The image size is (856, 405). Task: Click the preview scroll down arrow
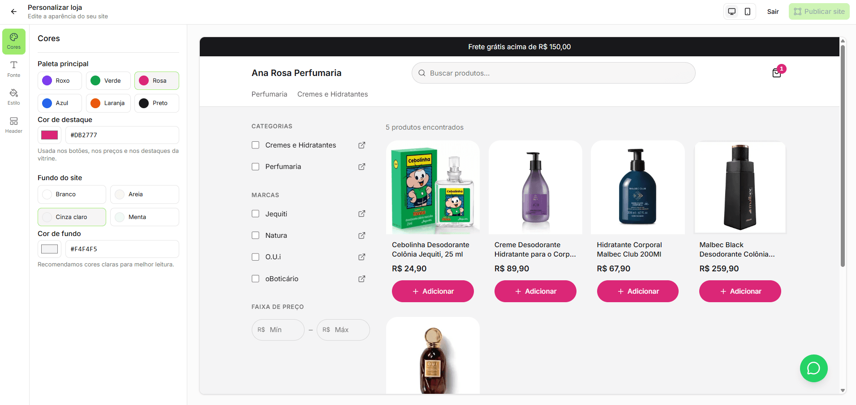843,390
